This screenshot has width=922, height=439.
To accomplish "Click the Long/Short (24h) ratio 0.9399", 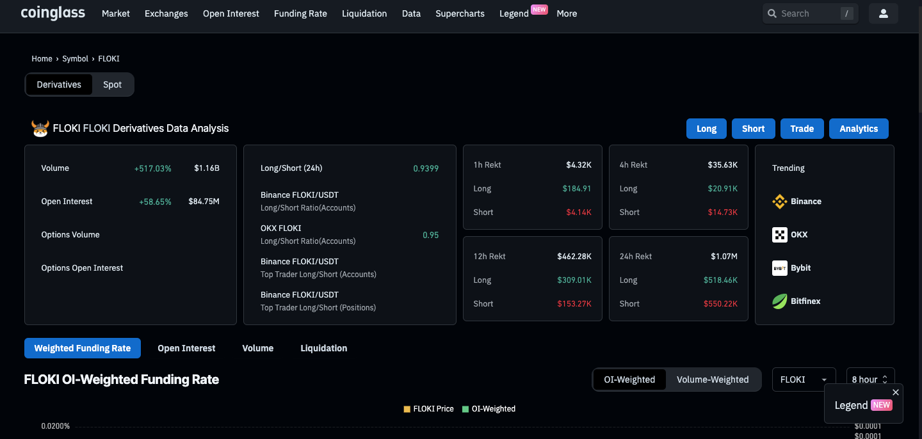I will click(x=426, y=168).
